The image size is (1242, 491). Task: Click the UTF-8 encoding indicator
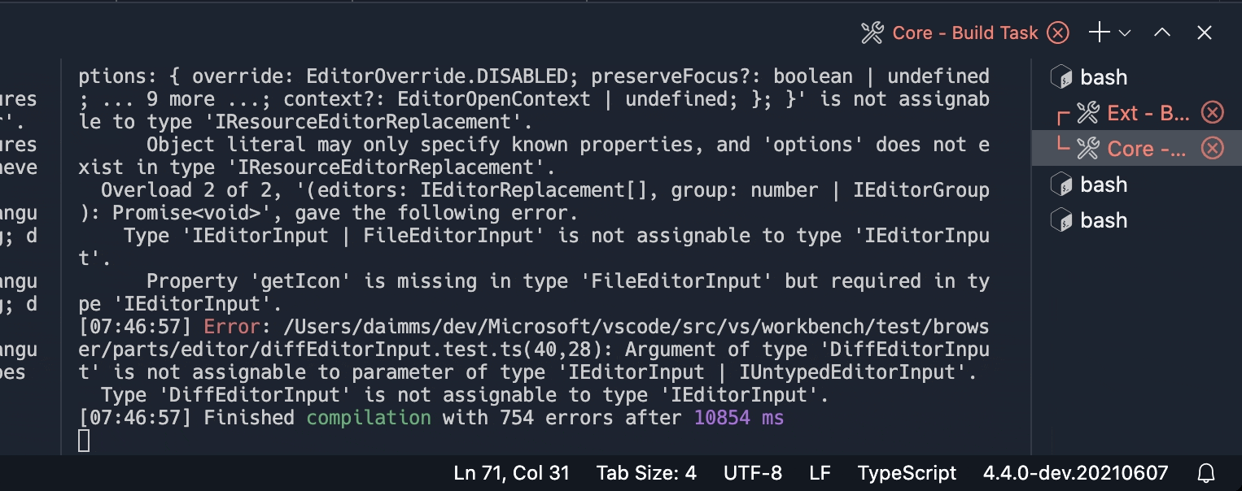tap(752, 472)
